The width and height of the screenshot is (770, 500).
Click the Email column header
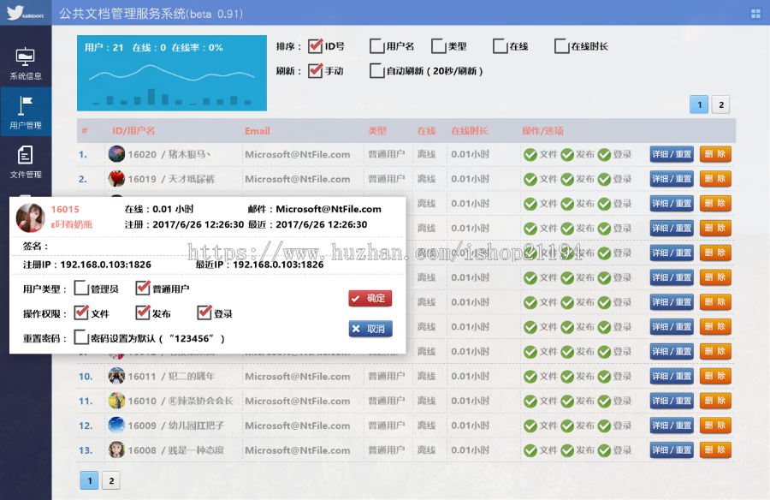pyautogui.click(x=258, y=131)
